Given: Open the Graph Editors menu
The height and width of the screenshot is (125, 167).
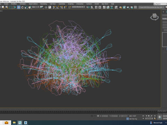Looking at the screenshot, I should click(x=33, y=4).
